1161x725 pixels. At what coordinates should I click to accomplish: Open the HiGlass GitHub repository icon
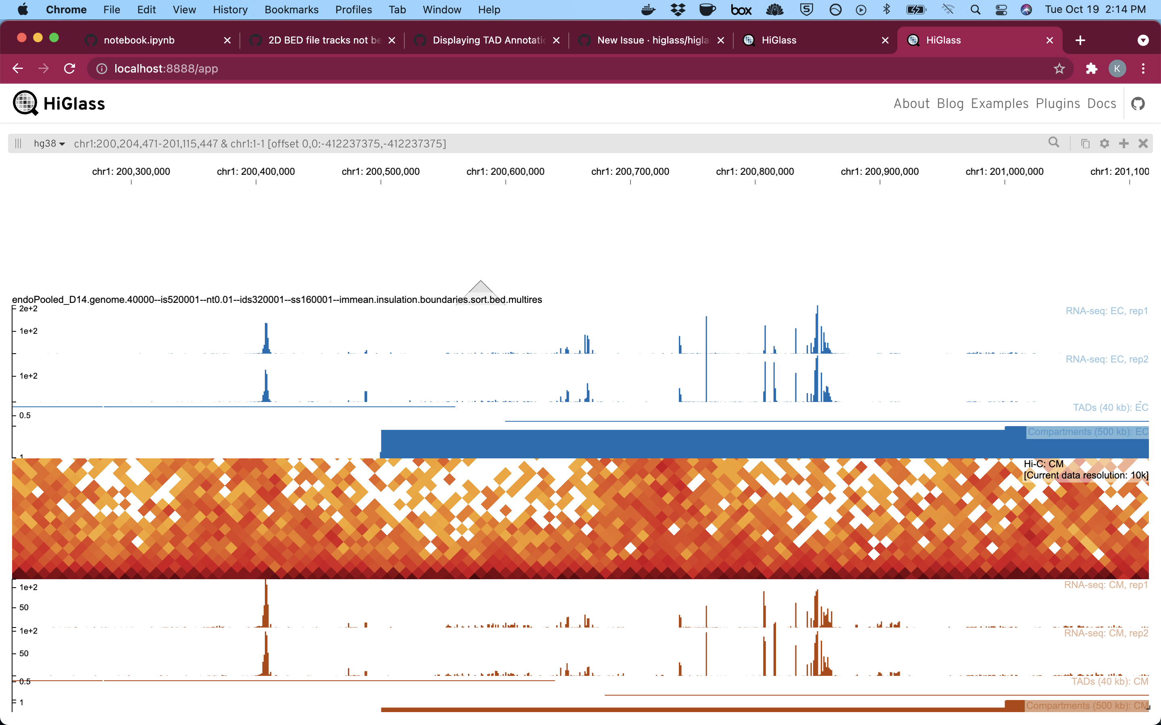pos(1138,103)
